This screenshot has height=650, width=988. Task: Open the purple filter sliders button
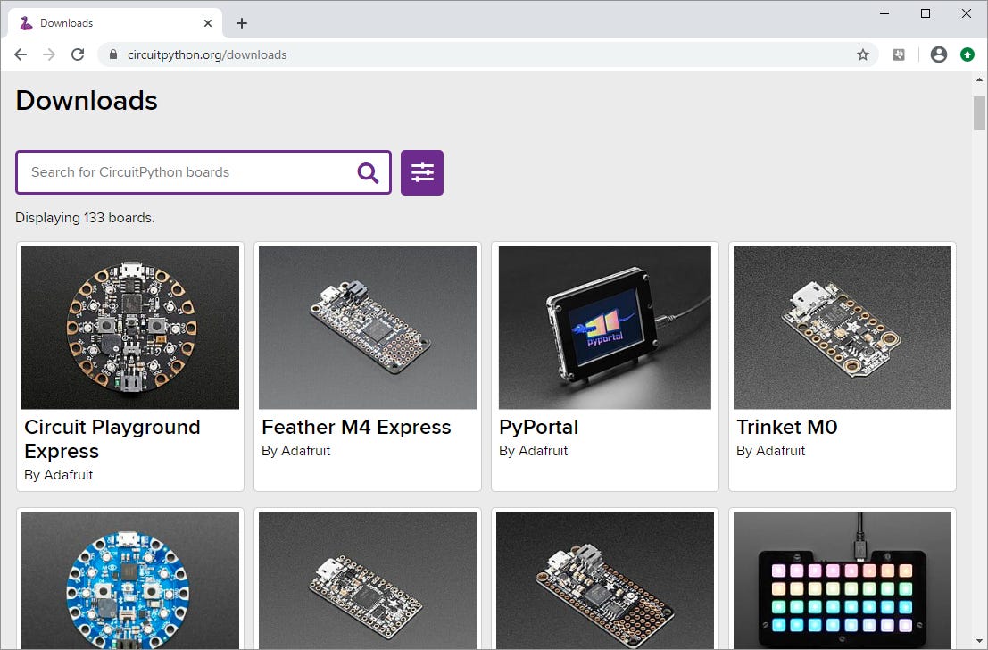click(422, 172)
